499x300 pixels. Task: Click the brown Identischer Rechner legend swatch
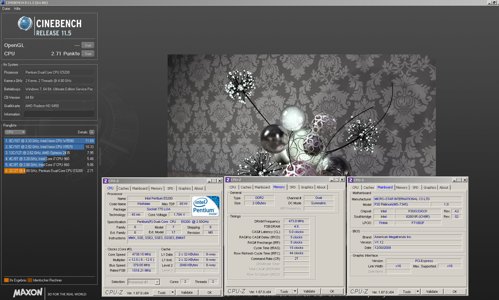[x=30, y=280]
